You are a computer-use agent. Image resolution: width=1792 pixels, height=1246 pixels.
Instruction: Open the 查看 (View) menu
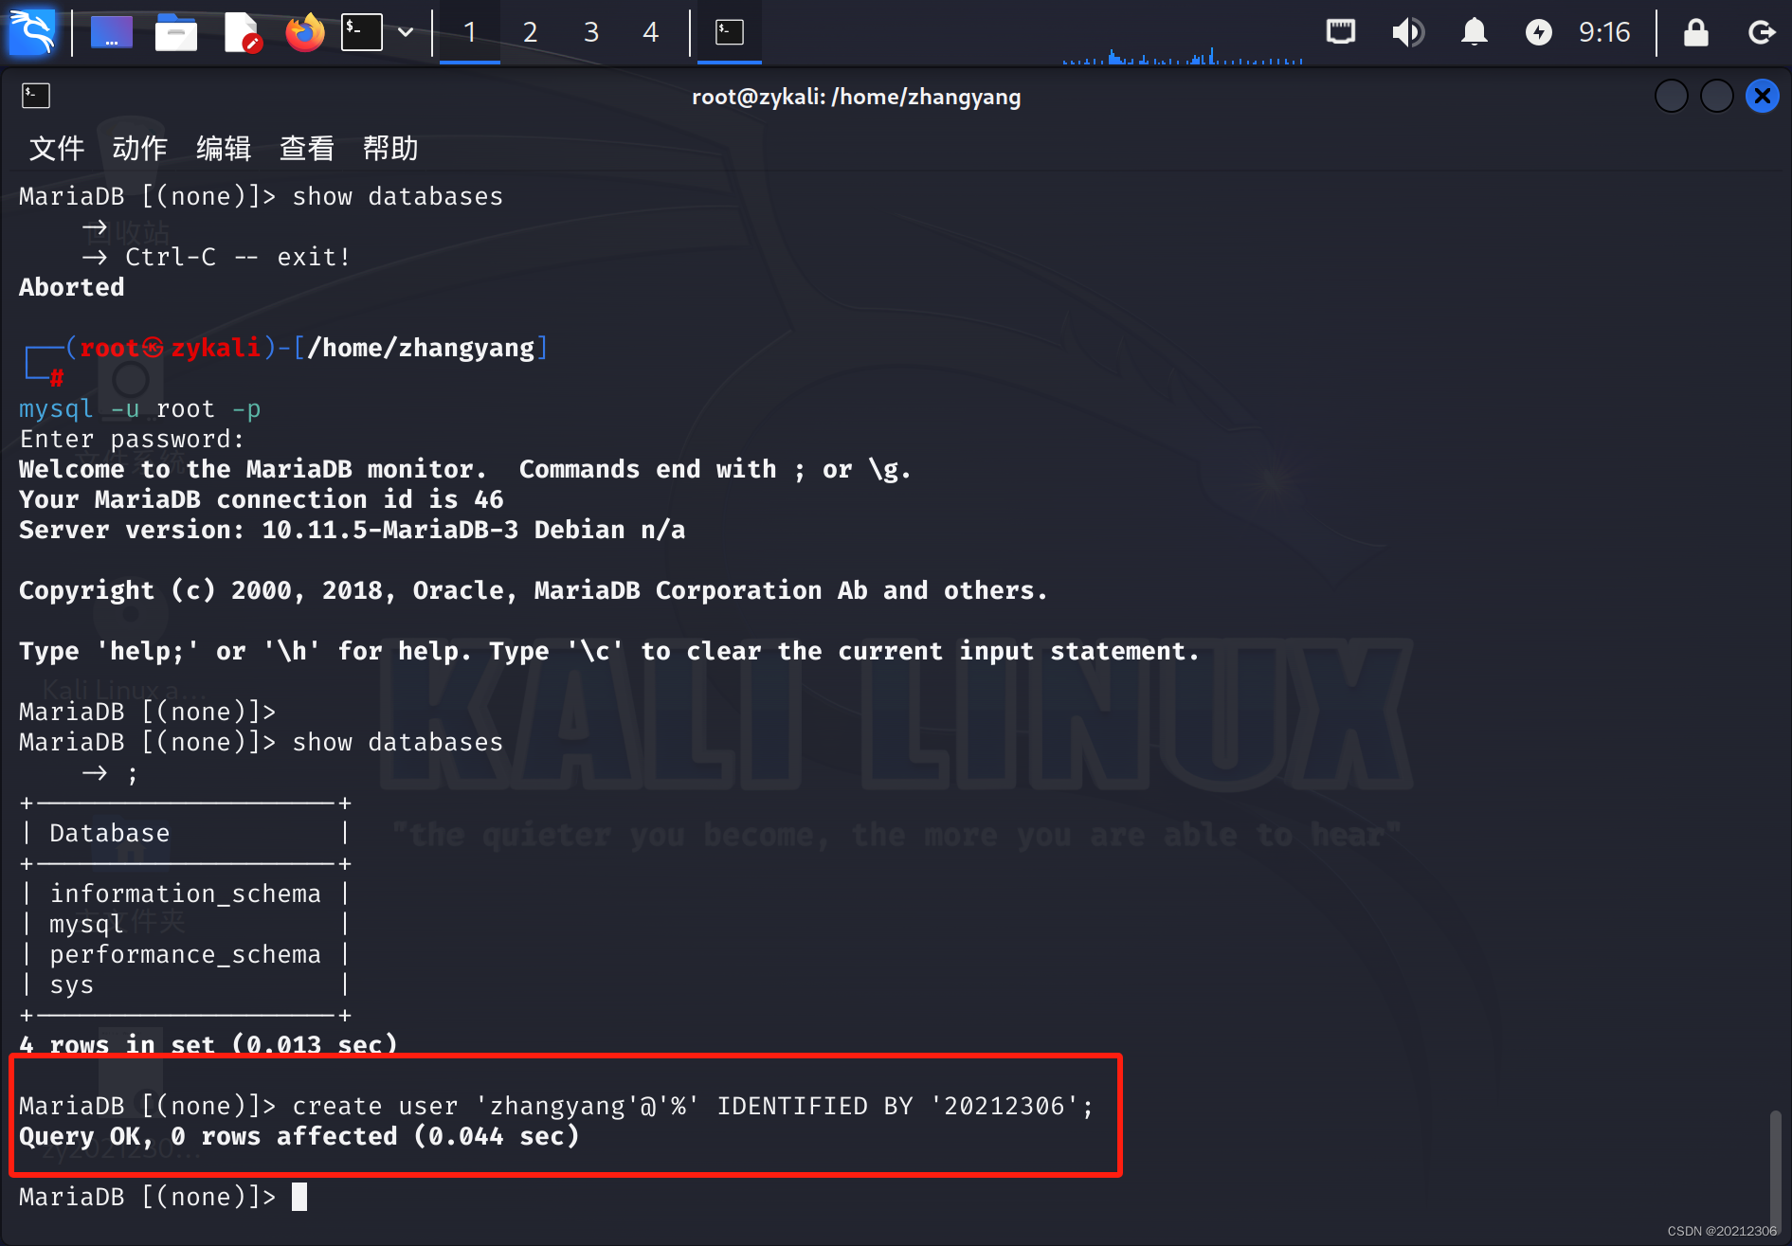[307, 148]
